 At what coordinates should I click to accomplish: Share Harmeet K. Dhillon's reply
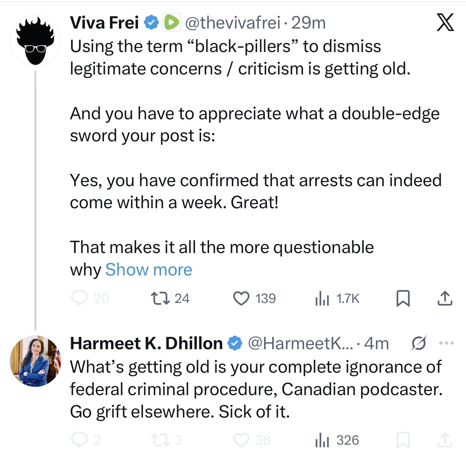coord(445,440)
